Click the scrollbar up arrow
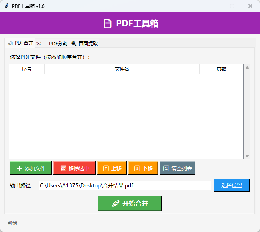The height and width of the screenshot is (232, 260). point(247,67)
